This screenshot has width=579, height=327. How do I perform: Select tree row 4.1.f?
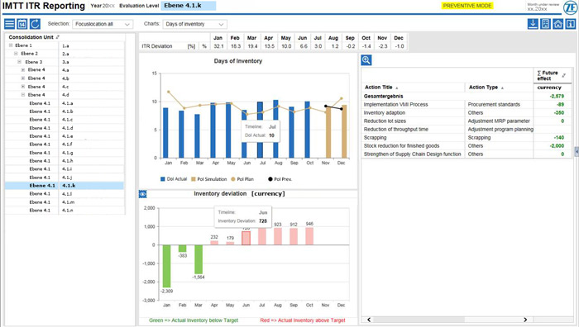click(65, 145)
